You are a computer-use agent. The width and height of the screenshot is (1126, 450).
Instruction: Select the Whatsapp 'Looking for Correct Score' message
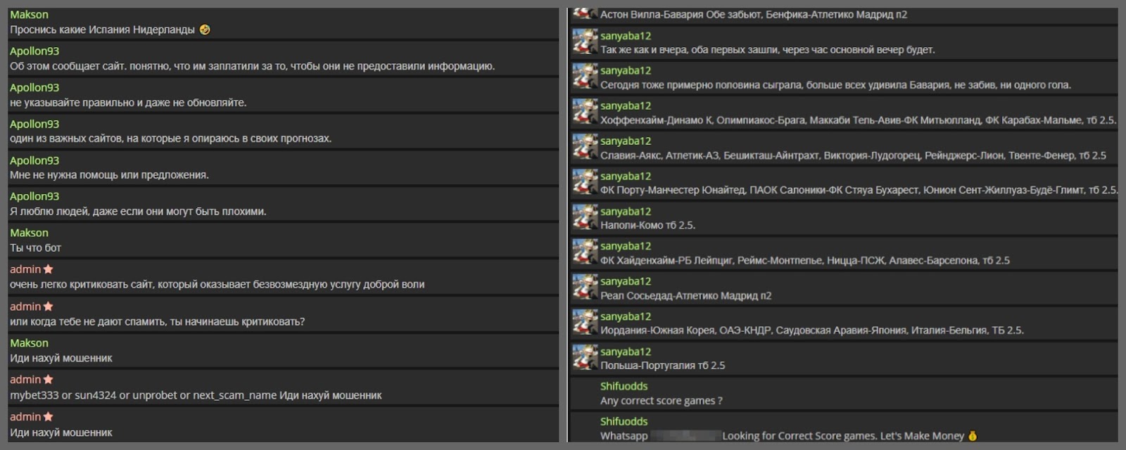pos(843,428)
